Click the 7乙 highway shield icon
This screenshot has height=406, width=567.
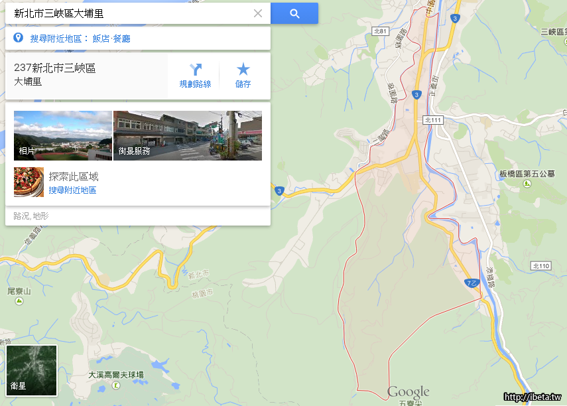(x=472, y=283)
